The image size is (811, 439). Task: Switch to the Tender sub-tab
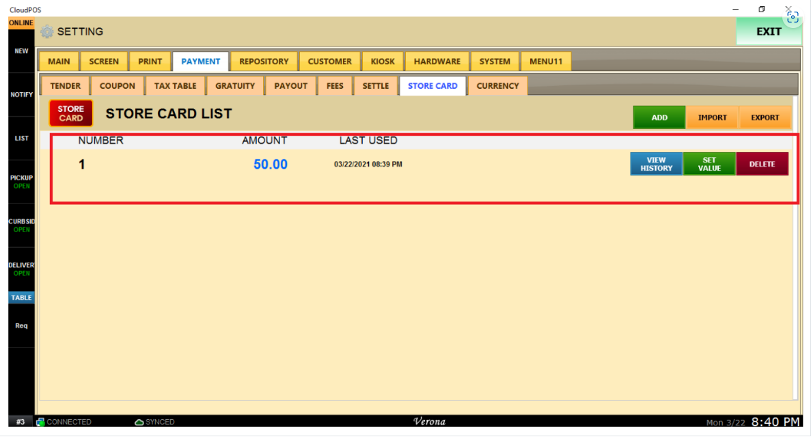tap(66, 86)
